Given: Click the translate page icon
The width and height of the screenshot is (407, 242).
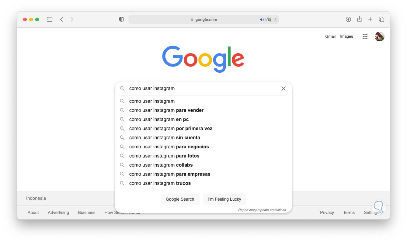Looking at the screenshot, I should tap(268, 19).
